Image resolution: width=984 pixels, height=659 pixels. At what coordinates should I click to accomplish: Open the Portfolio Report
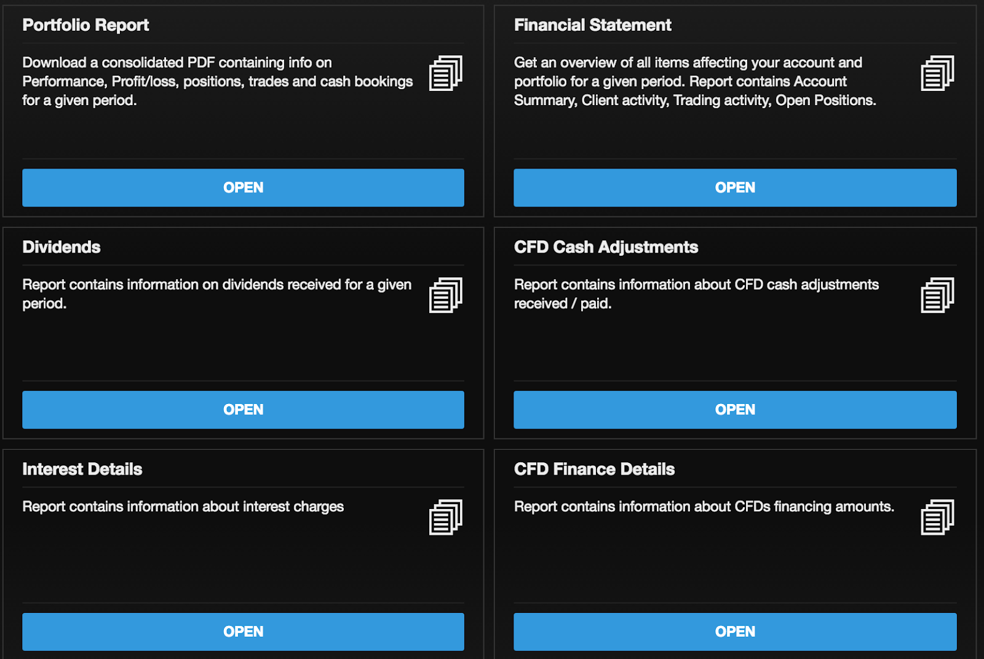tap(243, 187)
